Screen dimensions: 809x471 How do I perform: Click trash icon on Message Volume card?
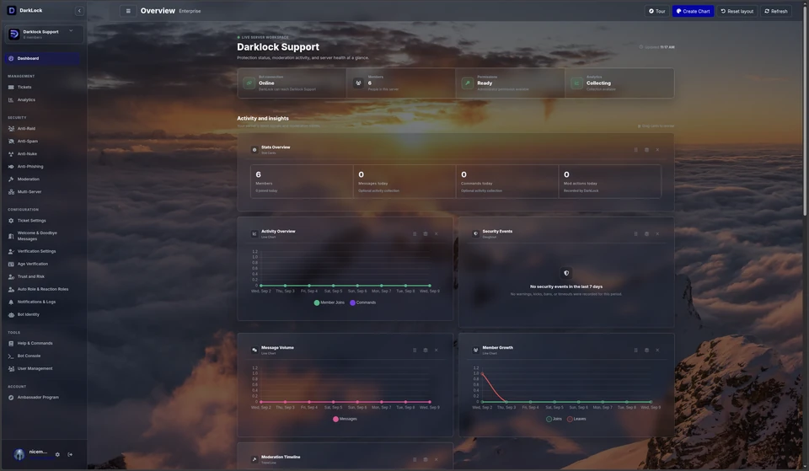click(x=425, y=351)
